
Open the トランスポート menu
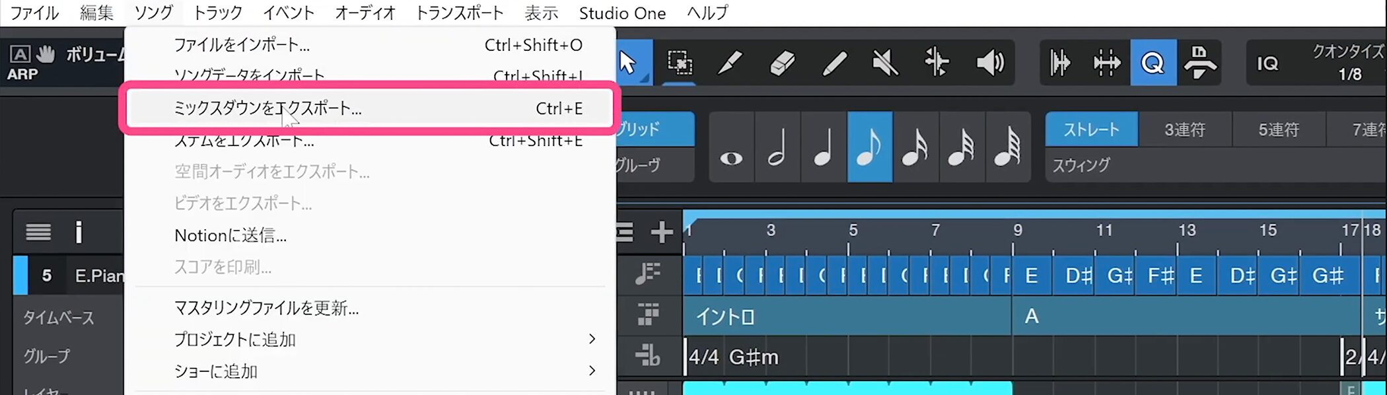(459, 13)
